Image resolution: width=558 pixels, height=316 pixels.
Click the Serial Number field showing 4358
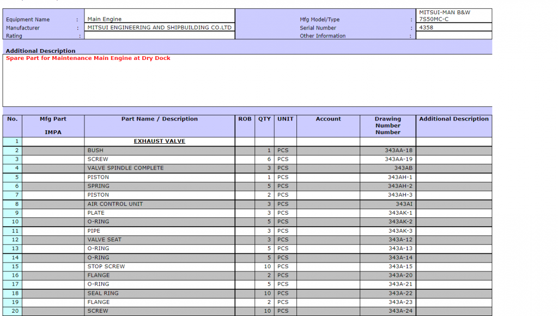(x=453, y=28)
